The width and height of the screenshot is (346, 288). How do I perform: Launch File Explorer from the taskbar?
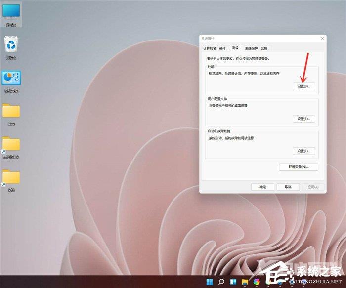245,282
